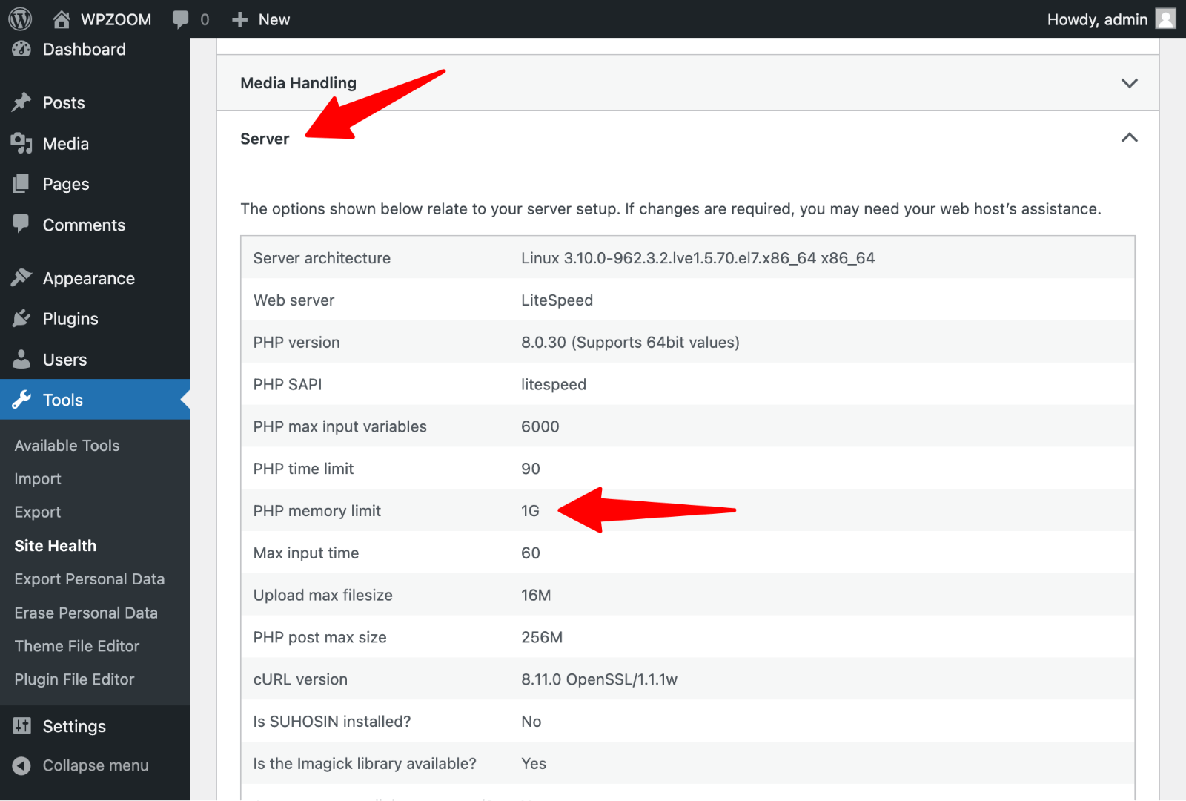Open the admin user avatar
The height and width of the screenshot is (801, 1186).
point(1166,19)
